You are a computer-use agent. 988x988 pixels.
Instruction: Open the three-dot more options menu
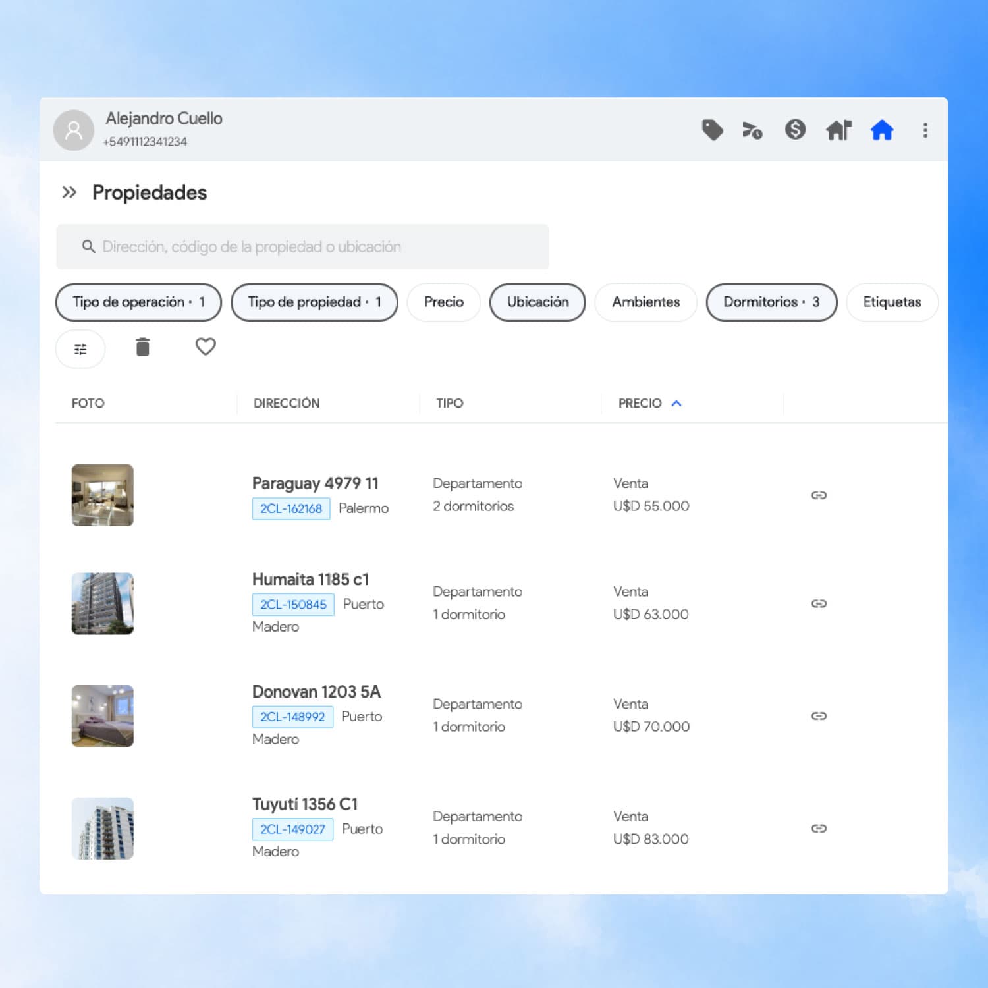point(925,130)
